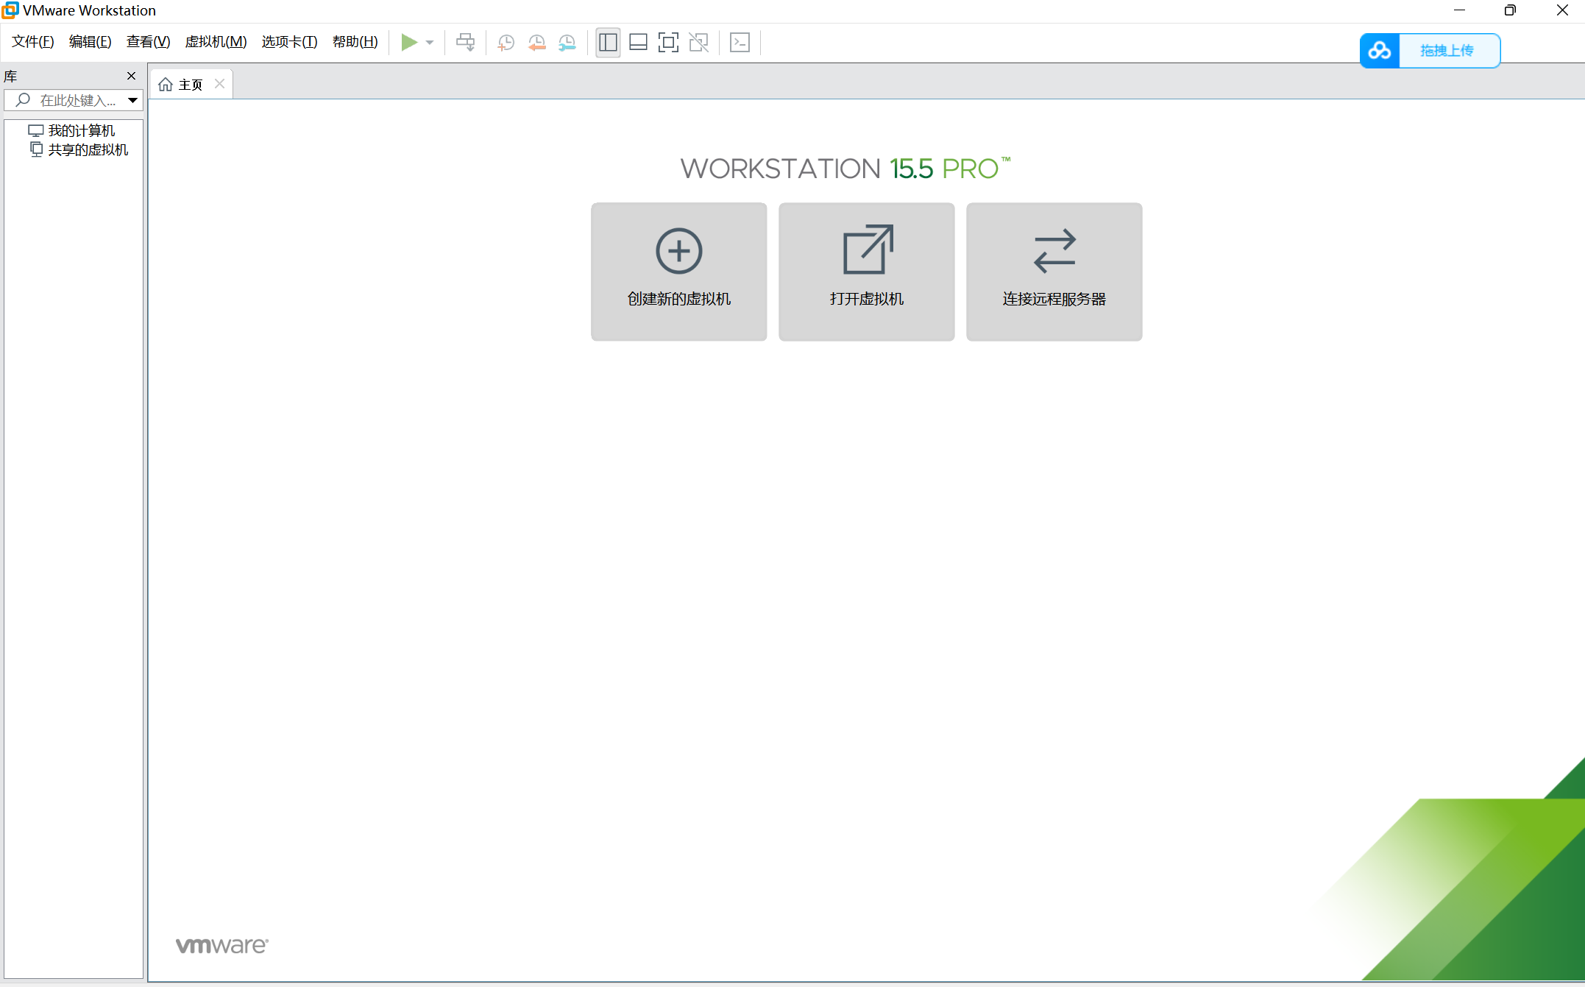The width and height of the screenshot is (1585, 987).
Task: Open the 虚拟机(M) menu
Action: pos(216,41)
